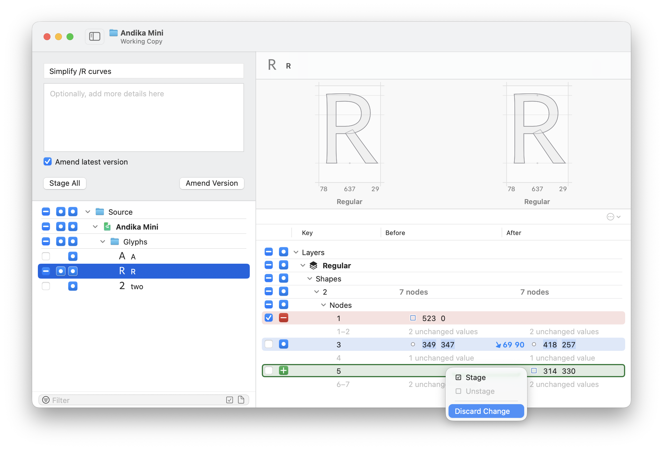Toggle the sidebar panel icon

point(95,37)
